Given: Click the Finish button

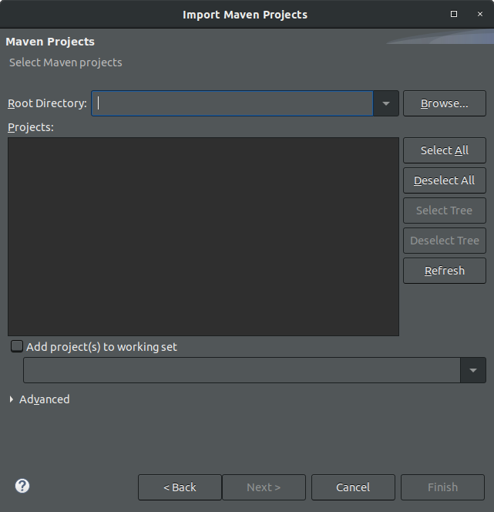Looking at the screenshot, I should point(442,487).
